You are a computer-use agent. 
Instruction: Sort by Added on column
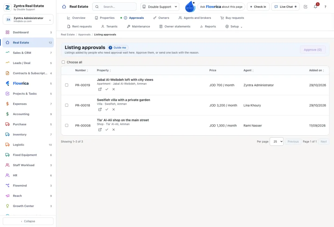tap(317, 70)
